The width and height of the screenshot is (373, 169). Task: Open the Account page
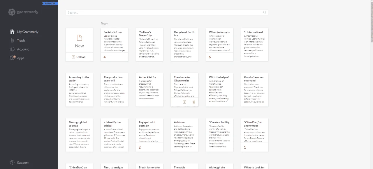(x=23, y=49)
